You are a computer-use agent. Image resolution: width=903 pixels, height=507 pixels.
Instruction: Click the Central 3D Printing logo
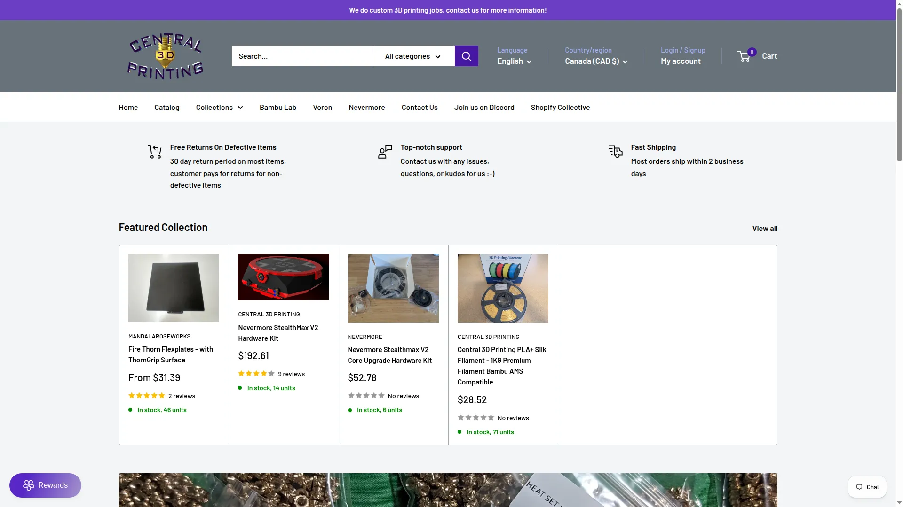click(x=165, y=56)
